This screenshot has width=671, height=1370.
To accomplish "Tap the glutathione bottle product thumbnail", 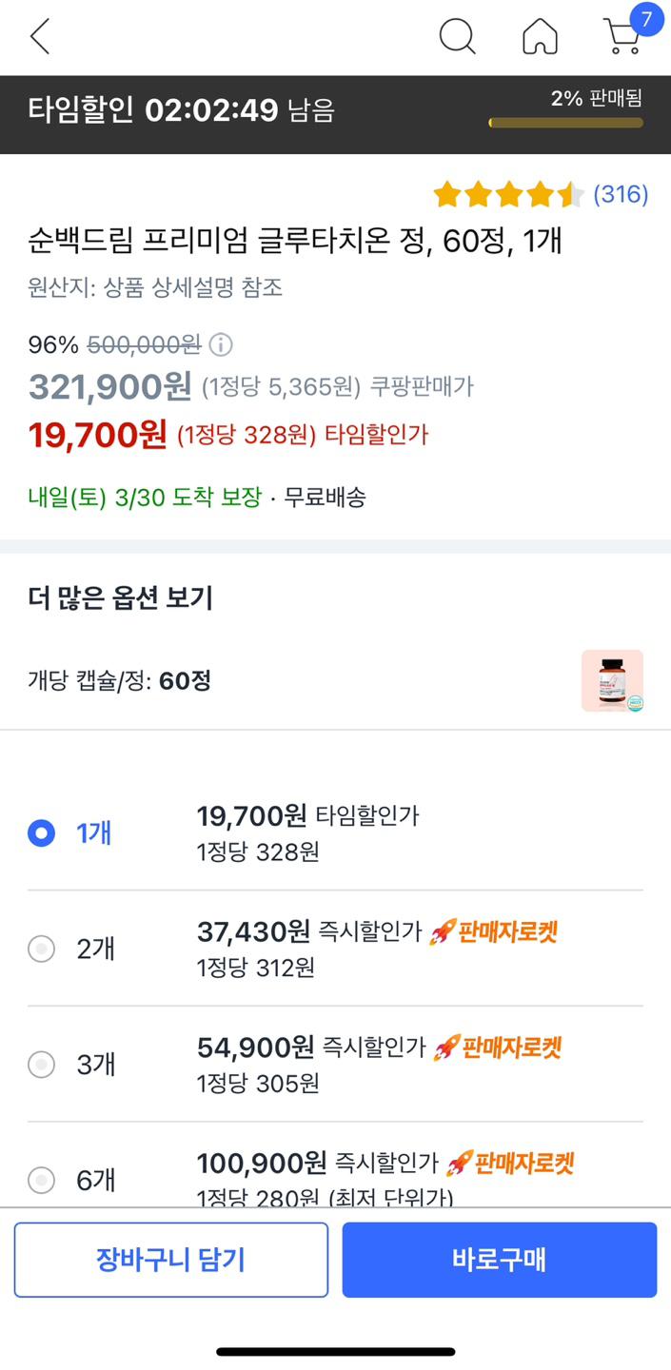I will tap(612, 680).
